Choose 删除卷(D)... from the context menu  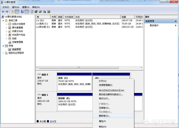pos(105,115)
